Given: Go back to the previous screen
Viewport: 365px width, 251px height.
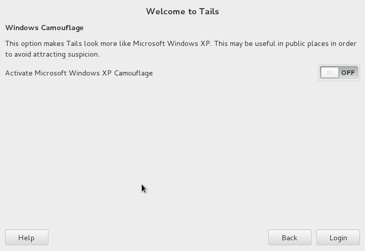Looking at the screenshot, I should (289, 238).
